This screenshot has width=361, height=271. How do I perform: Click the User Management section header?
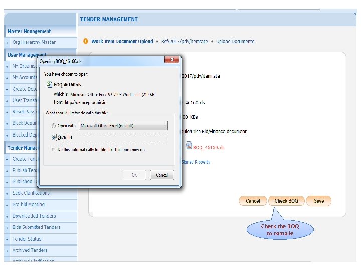(x=27, y=55)
